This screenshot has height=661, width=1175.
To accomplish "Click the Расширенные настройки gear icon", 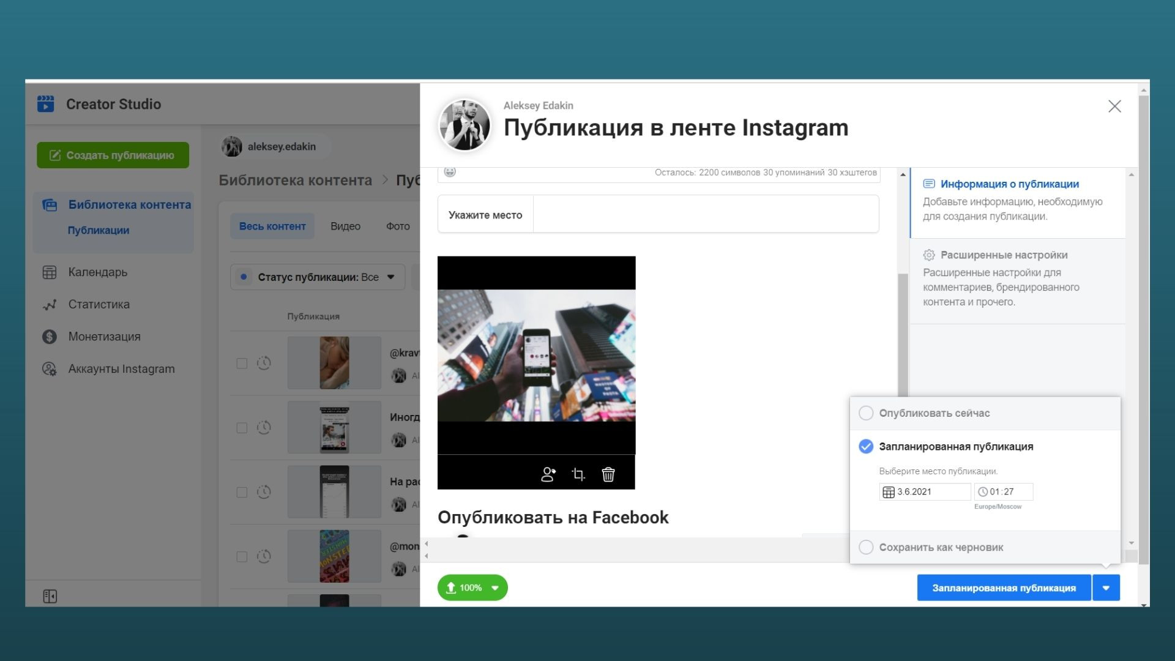I will pos(929,255).
